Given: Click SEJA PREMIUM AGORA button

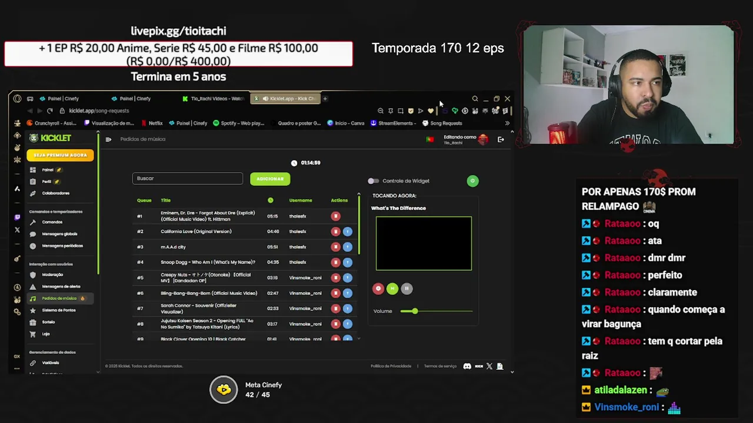Looking at the screenshot, I should point(60,155).
